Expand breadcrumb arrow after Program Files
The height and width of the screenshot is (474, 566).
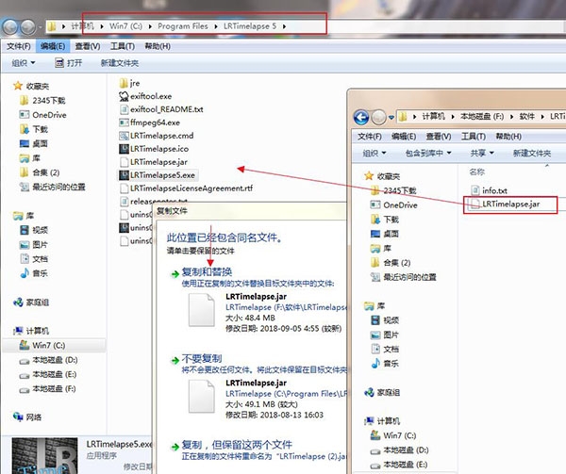tap(215, 26)
